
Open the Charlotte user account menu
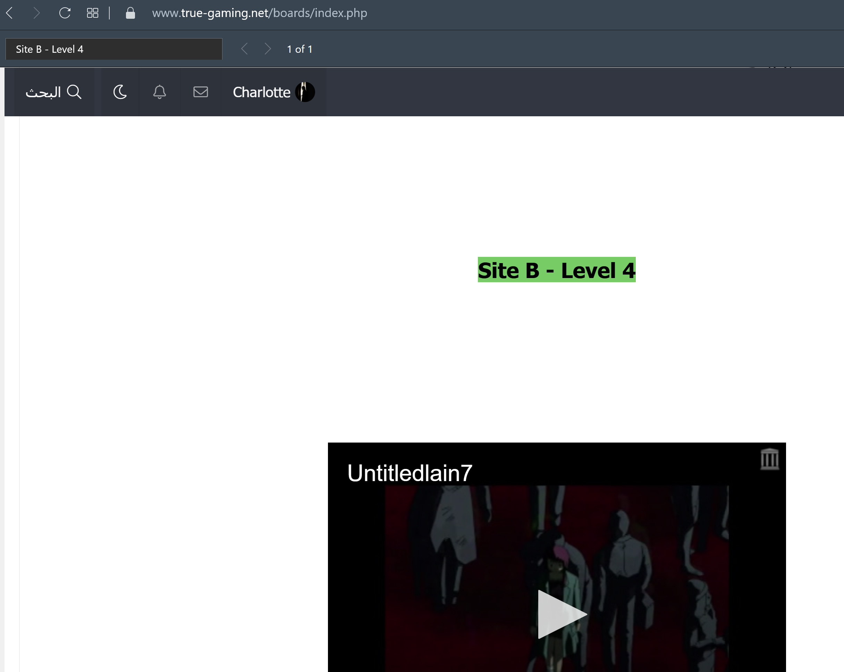[273, 92]
